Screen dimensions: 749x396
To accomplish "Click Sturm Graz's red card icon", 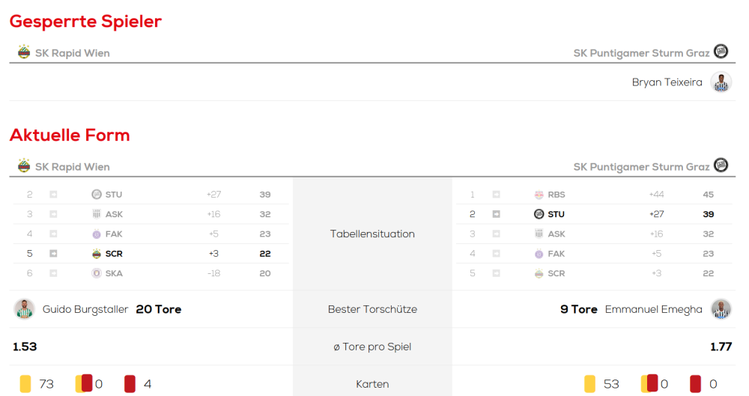I will pos(696,384).
